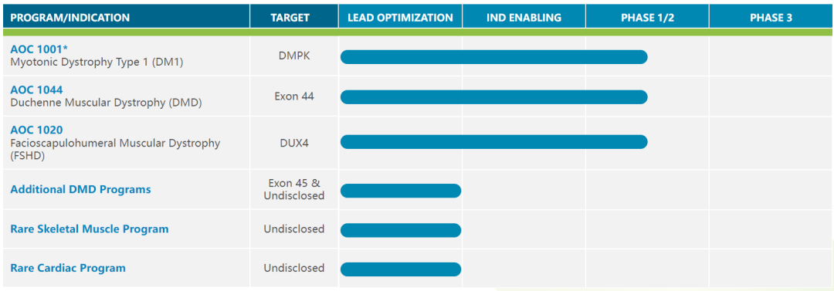Open Rare Cardiac Program link
This screenshot has height=291, width=834.
coord(68,268)
